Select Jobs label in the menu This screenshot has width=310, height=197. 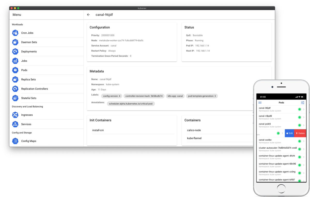[x=24, y=61]
